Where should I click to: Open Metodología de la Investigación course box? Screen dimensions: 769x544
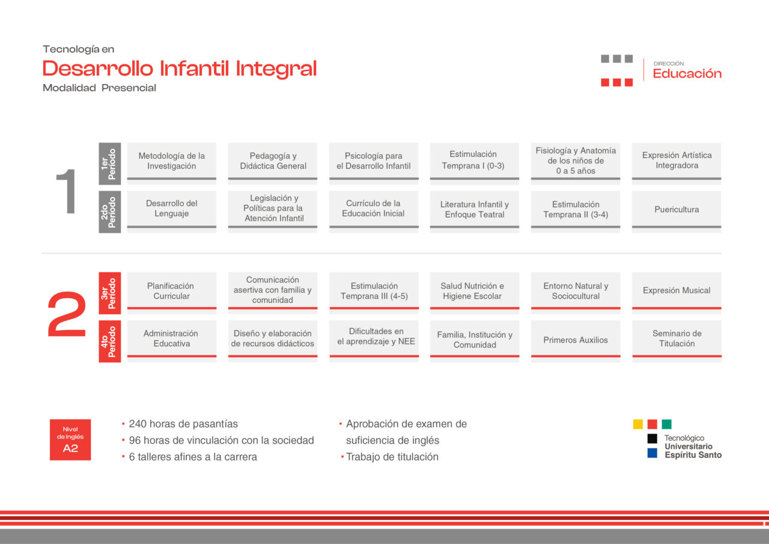pos(171,161)
